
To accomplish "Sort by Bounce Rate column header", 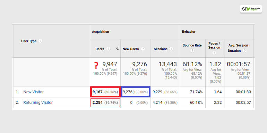I will 192,45.
